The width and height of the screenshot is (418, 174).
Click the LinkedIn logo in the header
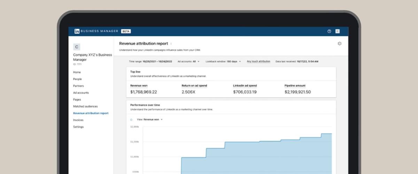(77, 31)
